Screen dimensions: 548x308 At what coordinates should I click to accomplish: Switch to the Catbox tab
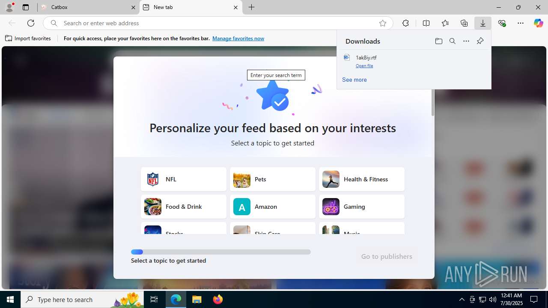[88, 7]
